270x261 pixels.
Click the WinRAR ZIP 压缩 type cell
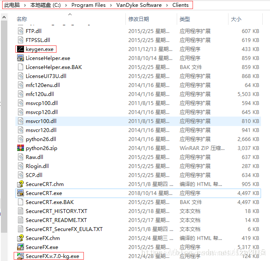coord(202,148)
